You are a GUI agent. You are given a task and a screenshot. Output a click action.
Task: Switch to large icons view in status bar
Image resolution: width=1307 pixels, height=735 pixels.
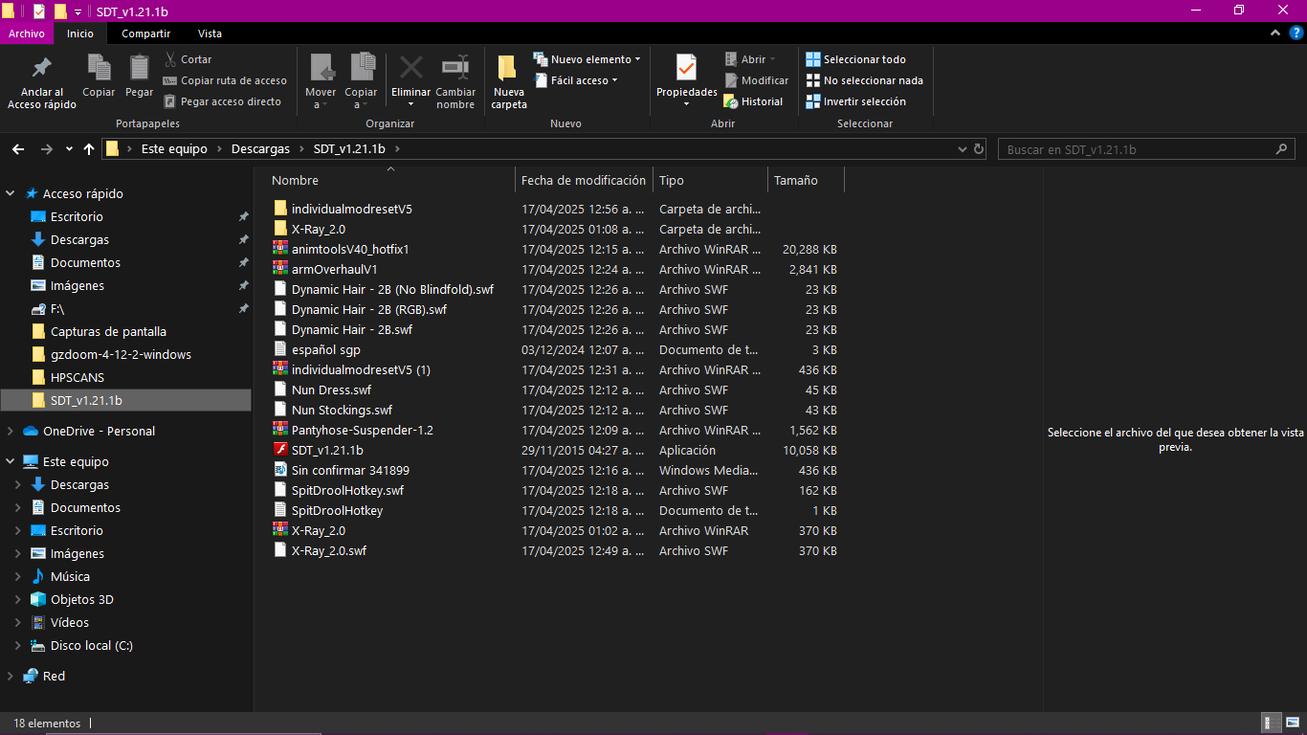pyautogui.click(x=1293, y=724)
